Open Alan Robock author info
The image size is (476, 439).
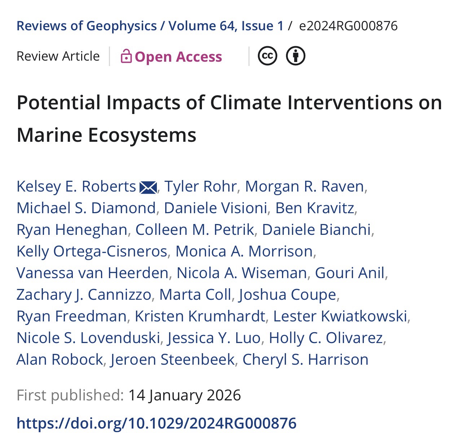click(x=59, y=360)
